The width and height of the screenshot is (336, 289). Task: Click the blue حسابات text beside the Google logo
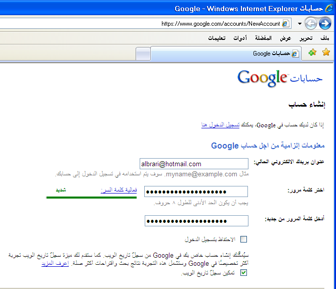click(x=306, y=79)
